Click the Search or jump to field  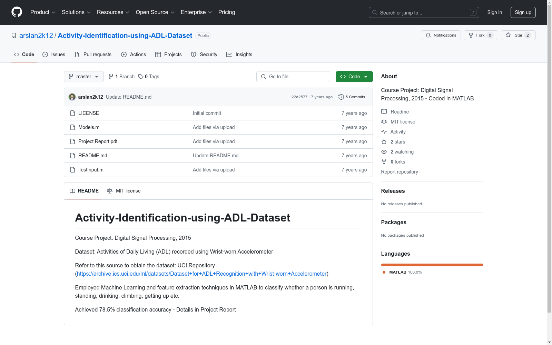click(x=424, y=12)
